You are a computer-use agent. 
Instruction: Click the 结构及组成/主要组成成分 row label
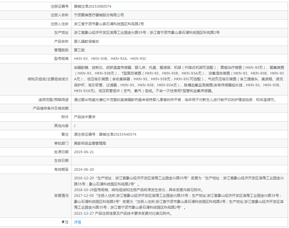[48, 79]
